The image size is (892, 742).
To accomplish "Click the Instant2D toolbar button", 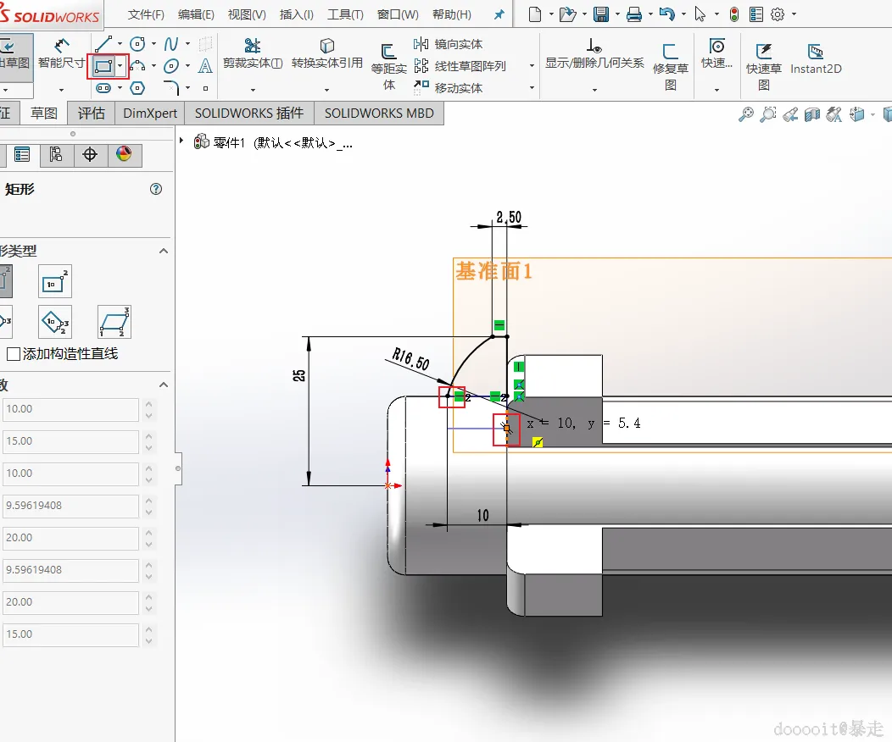I will click(816, 59).
